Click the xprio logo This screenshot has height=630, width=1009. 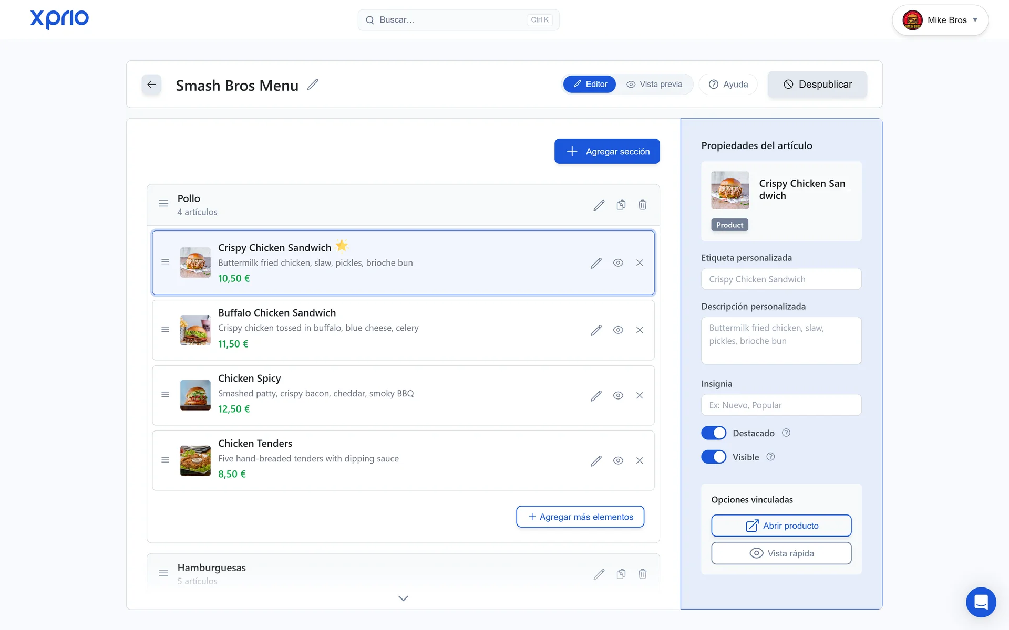(59, 19)
